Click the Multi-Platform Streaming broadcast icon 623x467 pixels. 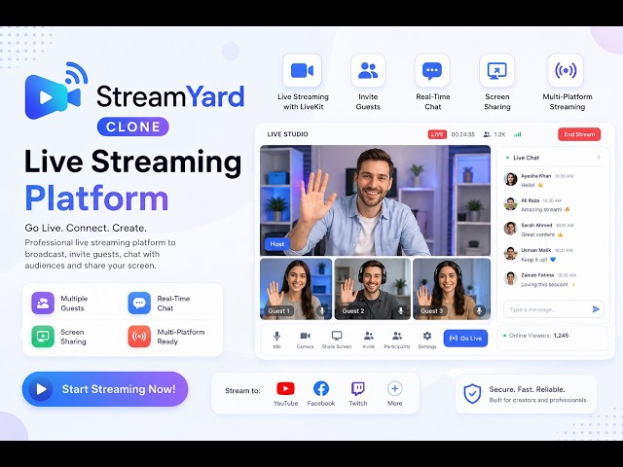coord(566,71)
